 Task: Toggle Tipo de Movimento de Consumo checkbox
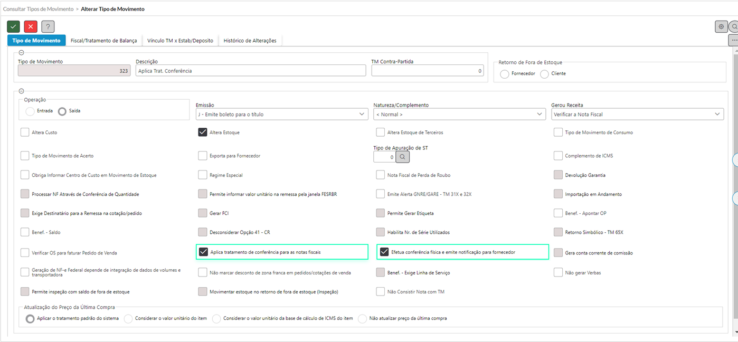click(559, 132)
